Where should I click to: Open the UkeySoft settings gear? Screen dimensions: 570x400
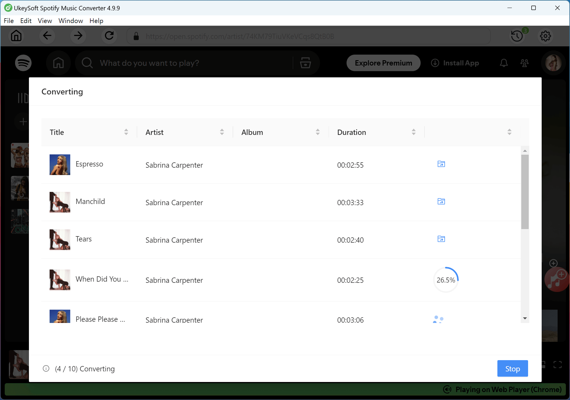(x=545, y=36)
